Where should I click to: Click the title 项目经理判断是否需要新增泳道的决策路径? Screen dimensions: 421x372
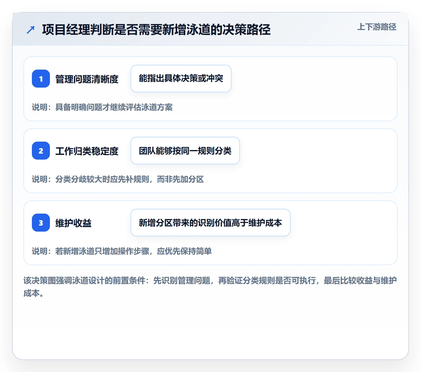(156, 30)
